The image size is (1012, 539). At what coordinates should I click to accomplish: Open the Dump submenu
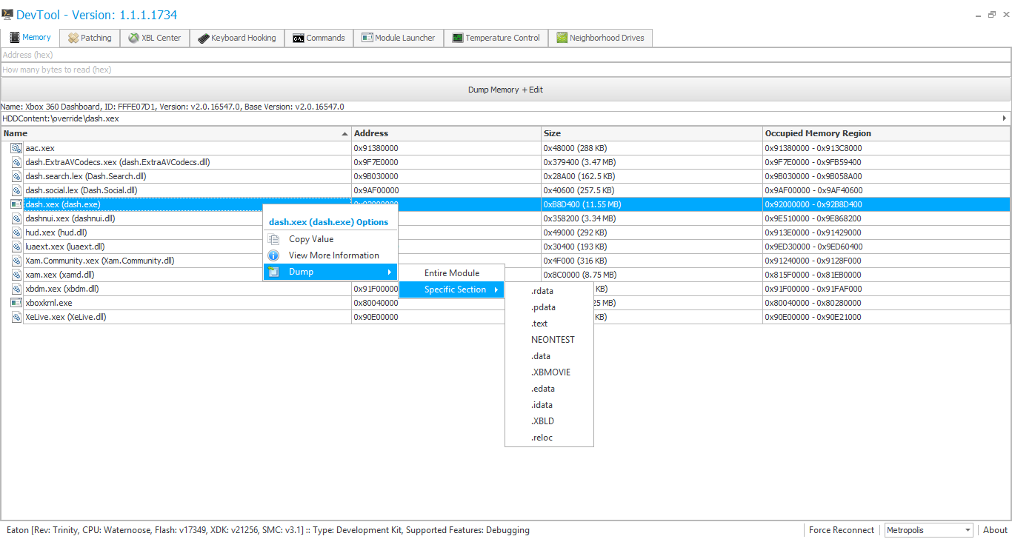click(x=330, y=272)
